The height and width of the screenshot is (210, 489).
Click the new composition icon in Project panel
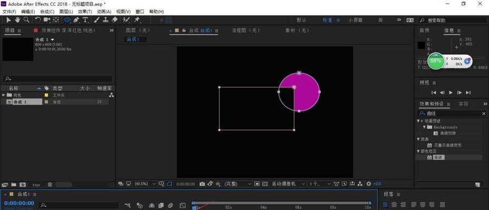pos(23,184)
